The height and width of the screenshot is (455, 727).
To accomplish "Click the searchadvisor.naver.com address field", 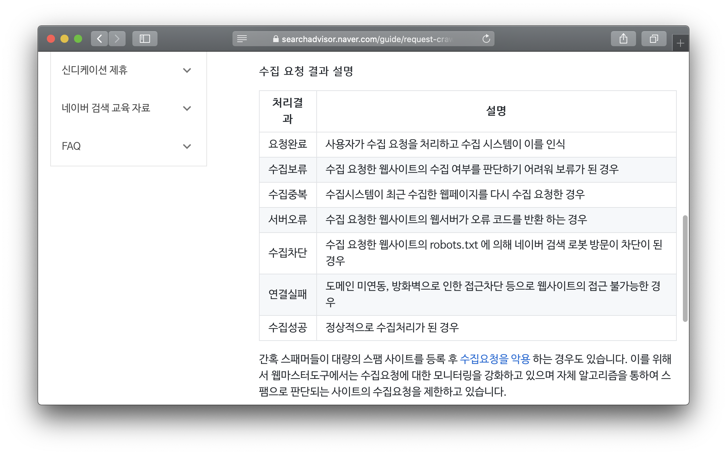I will pos(367,39).
